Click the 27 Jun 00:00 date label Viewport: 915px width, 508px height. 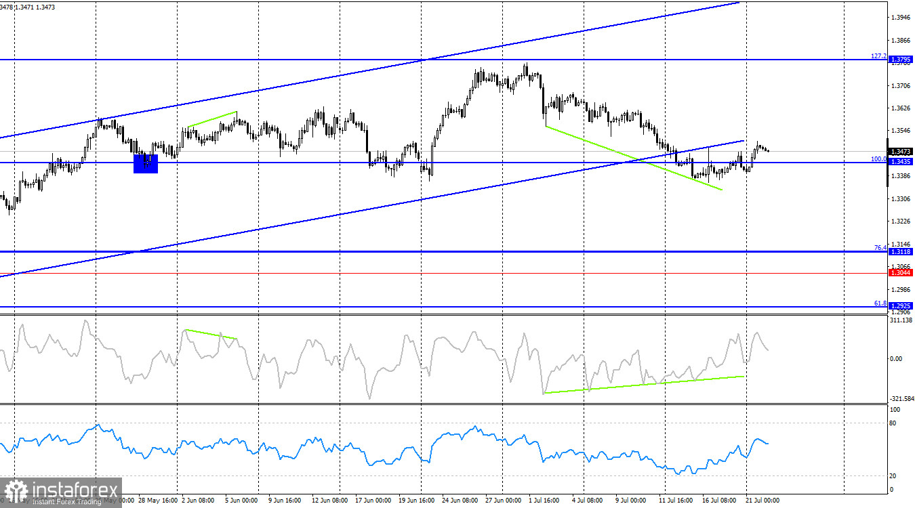tap(504, 501)
